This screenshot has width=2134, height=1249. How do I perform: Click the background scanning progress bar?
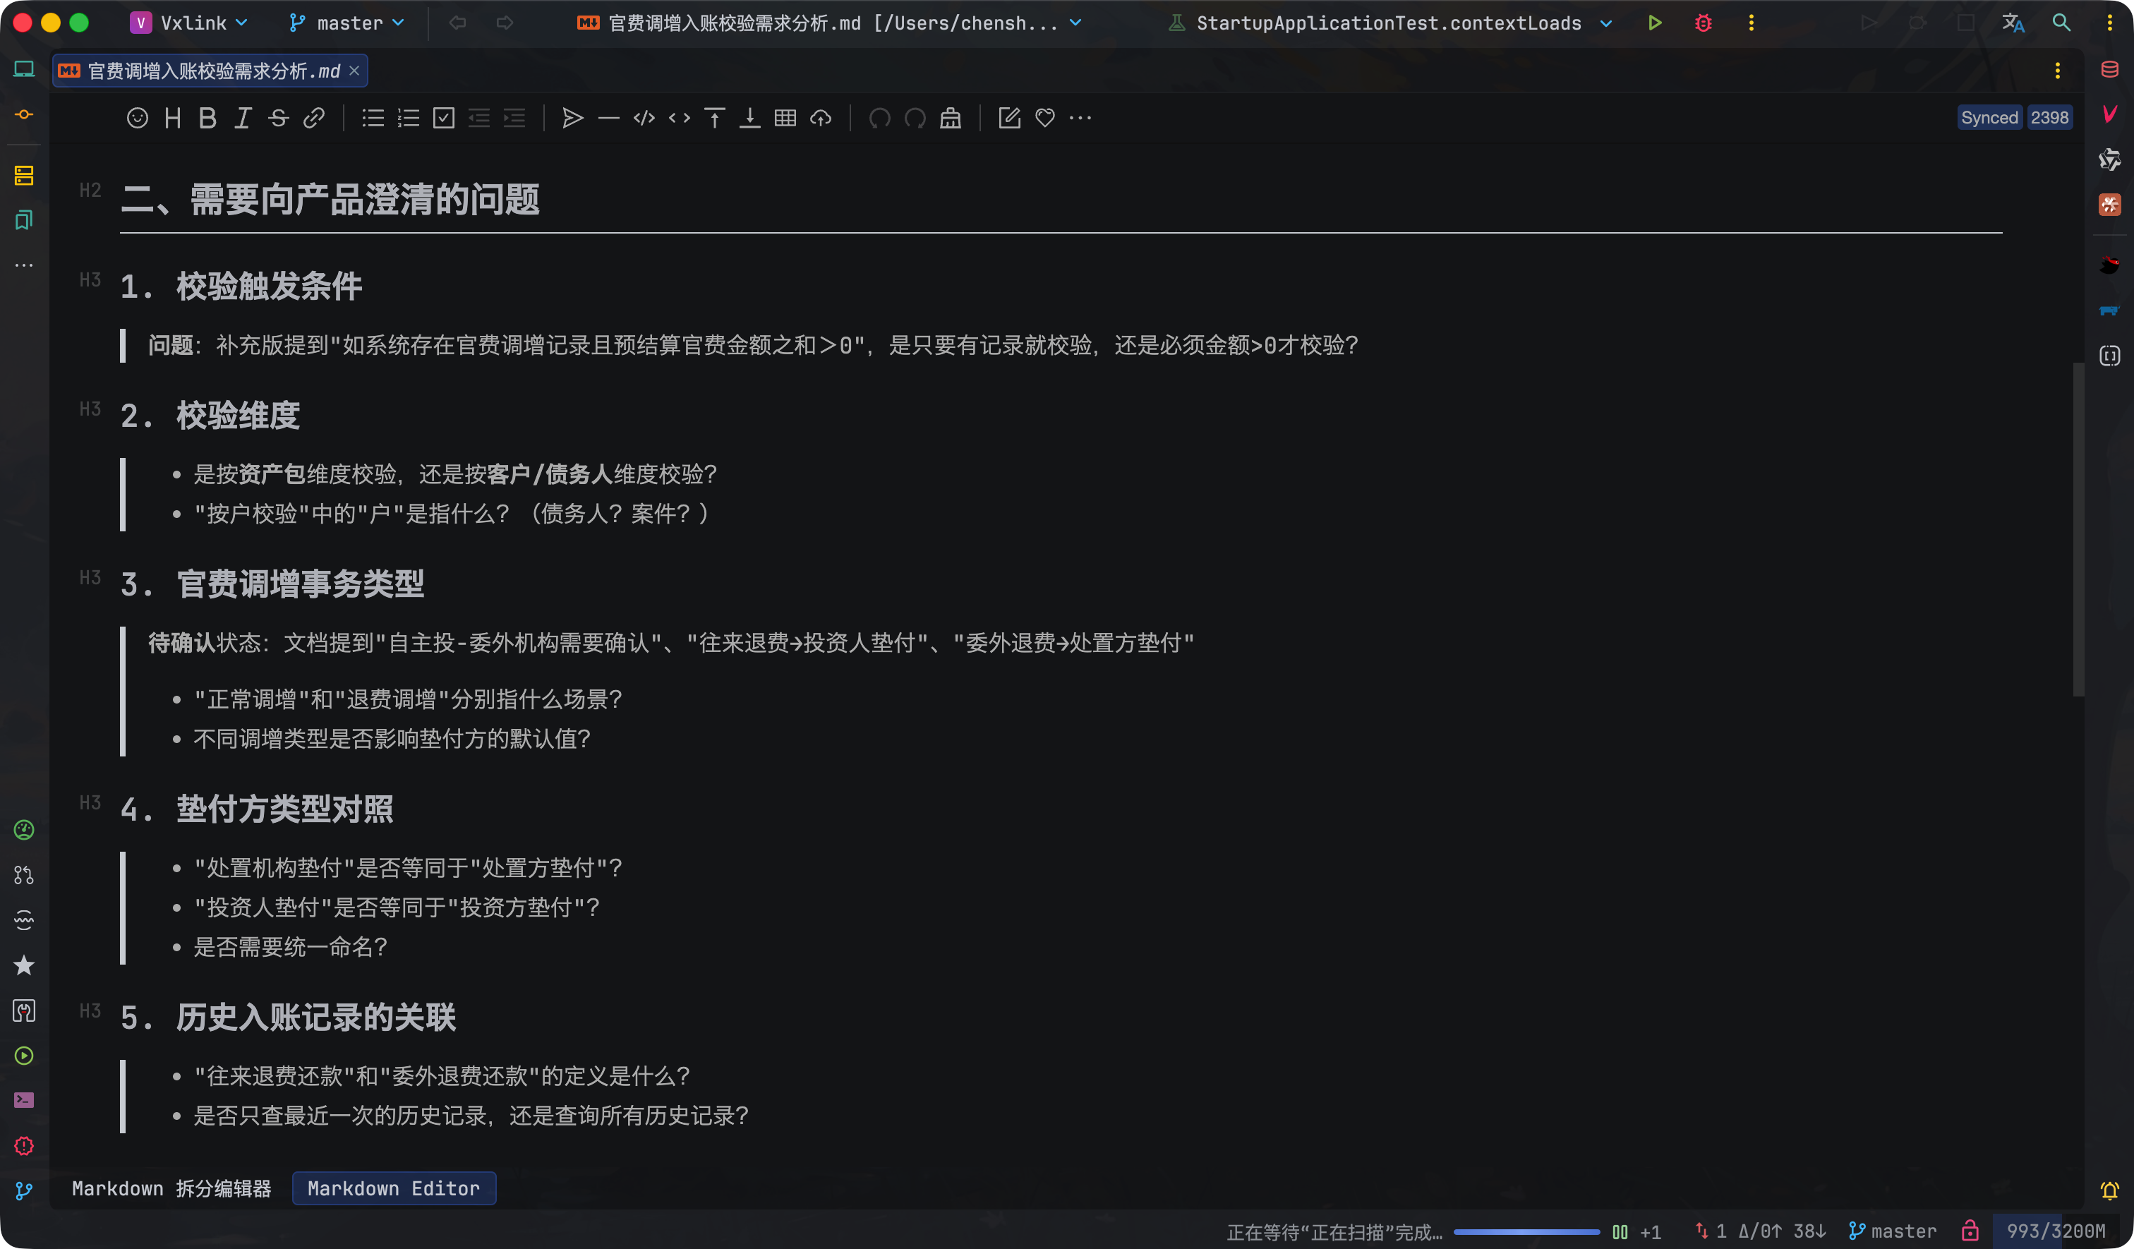(1526, 1231)
